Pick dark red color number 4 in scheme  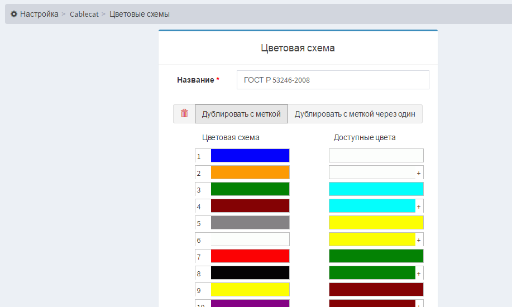tap(250, 206)
